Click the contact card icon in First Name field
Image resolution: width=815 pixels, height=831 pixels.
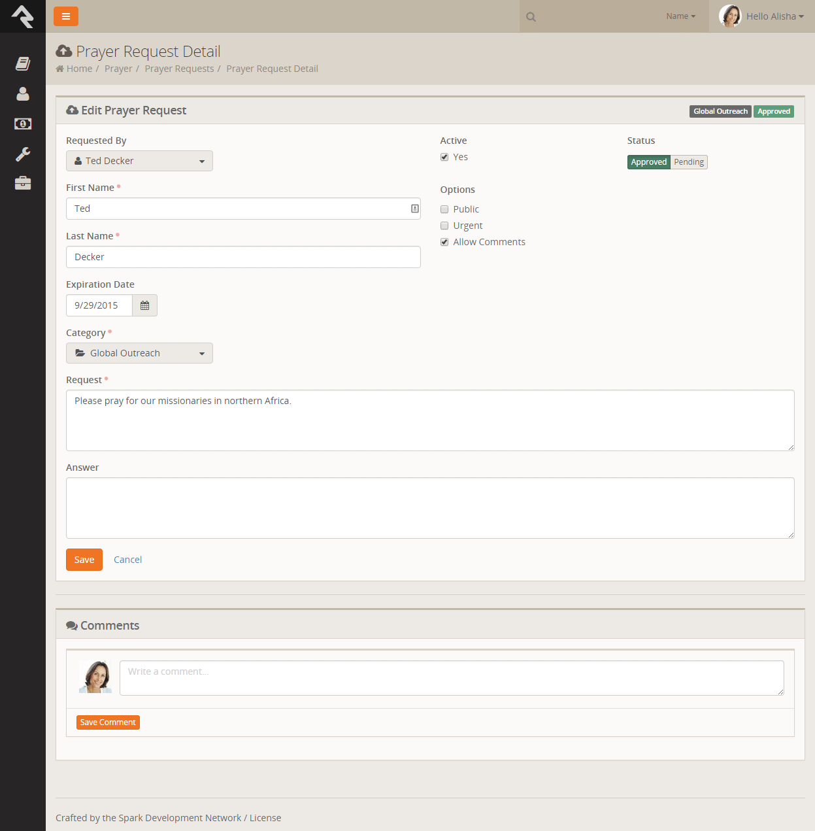pyautogui.click(x=415, y=209)
